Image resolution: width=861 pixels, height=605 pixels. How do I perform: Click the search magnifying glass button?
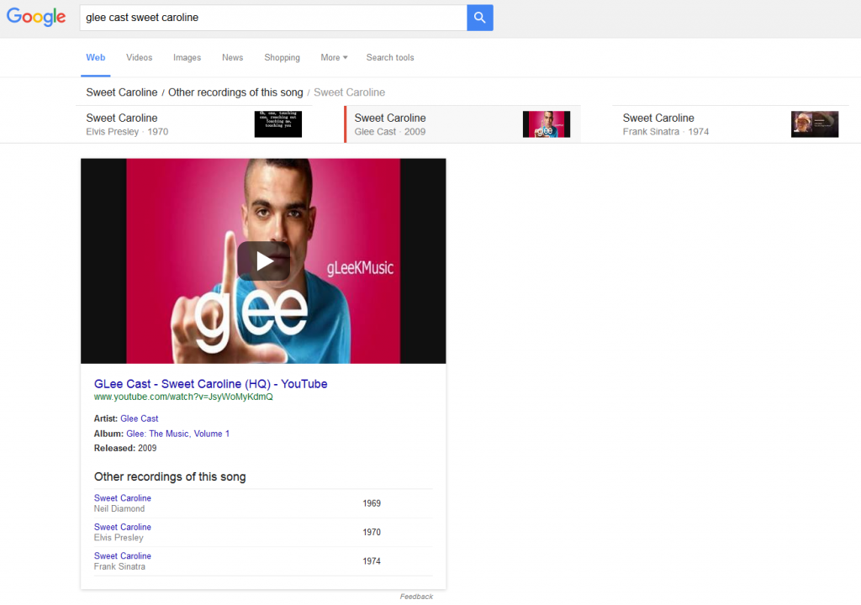coord(479,17)
